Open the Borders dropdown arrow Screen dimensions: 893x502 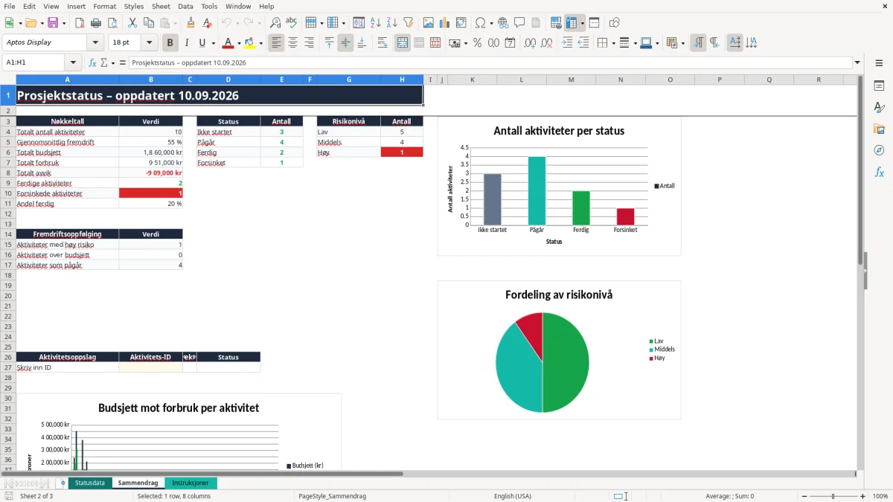[613, 43]
